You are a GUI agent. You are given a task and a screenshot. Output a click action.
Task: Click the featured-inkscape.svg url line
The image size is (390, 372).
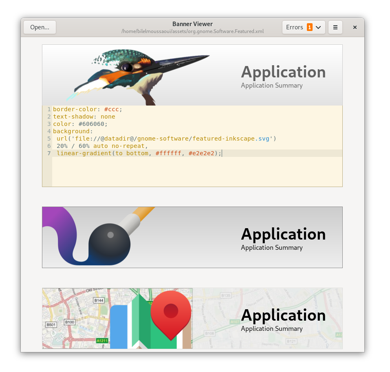(166, 139)
